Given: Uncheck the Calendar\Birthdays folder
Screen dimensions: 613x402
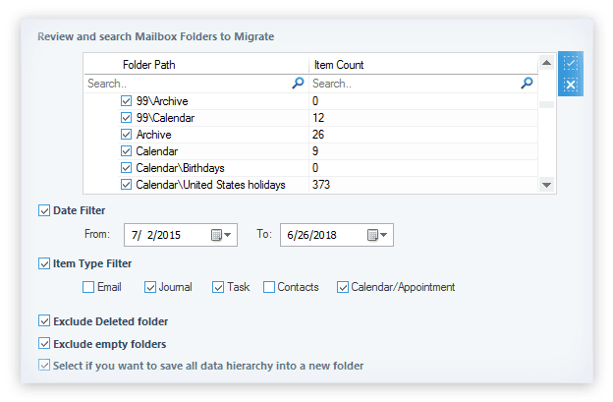Looking at the screenshot, I should click(x=126, y=168).
